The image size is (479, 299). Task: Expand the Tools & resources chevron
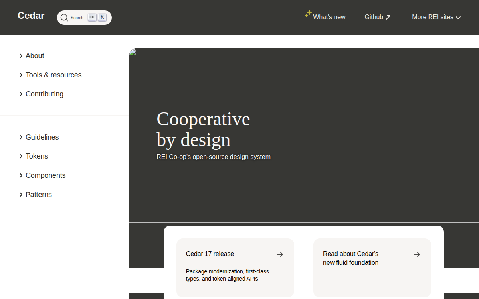[21, 75]
